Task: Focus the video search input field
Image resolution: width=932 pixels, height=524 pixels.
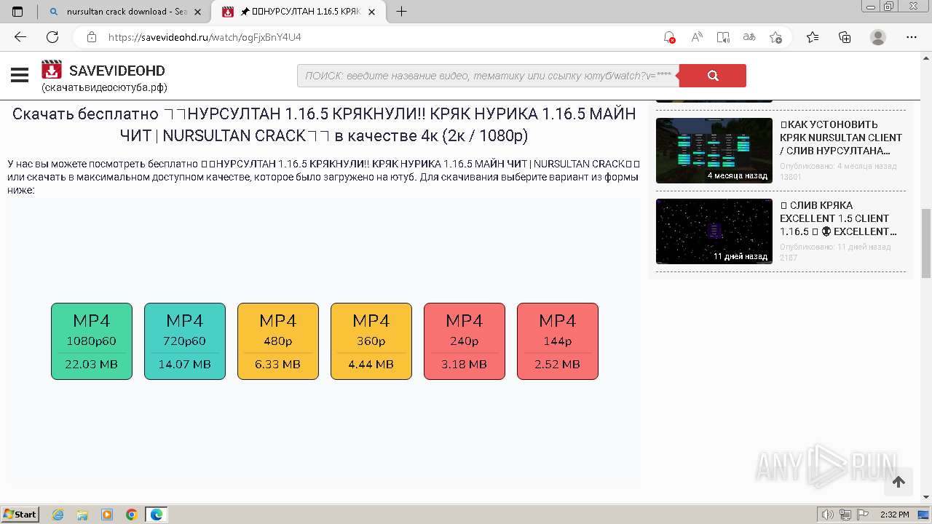Action: click(488, 76)
